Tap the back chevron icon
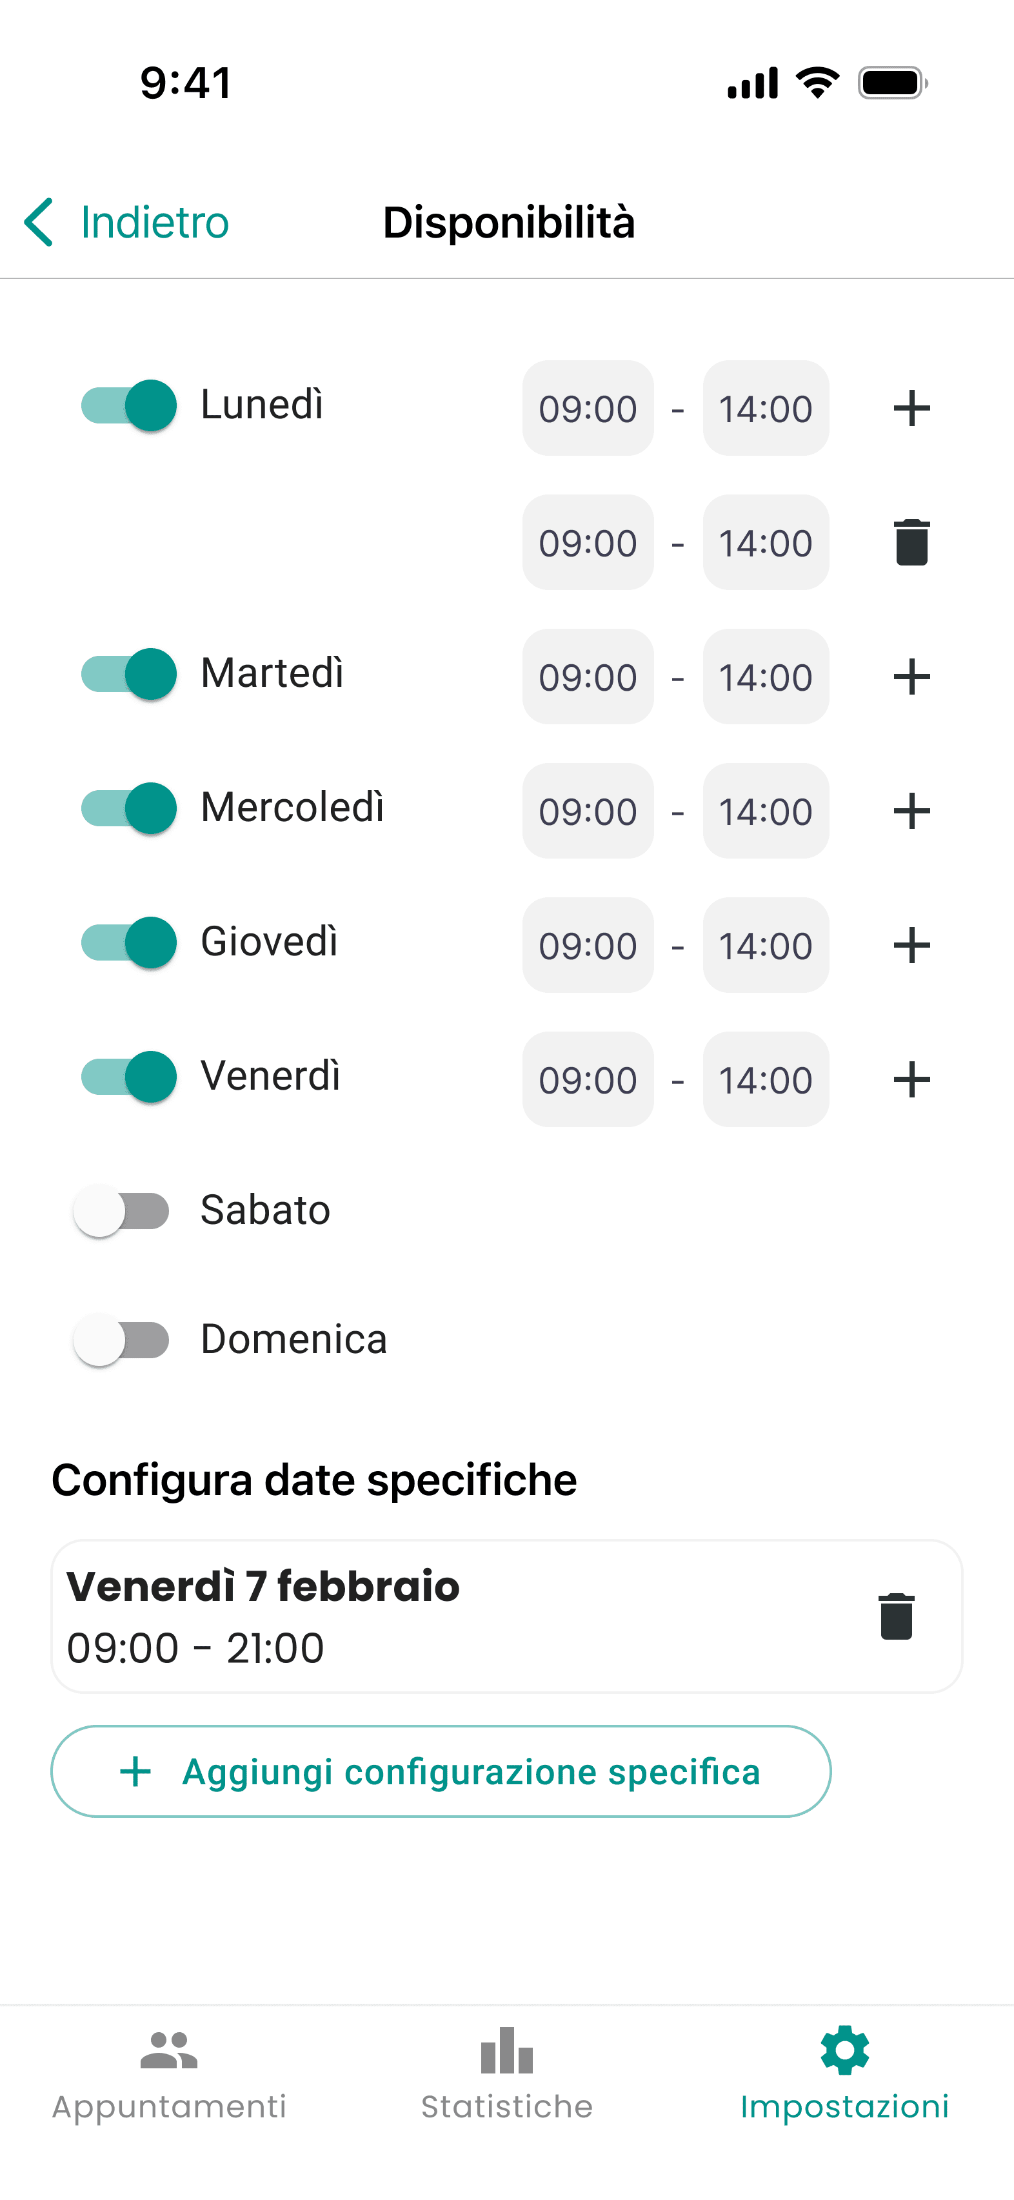This screenshot has width=1014, height=2200. tap(39, 222)
